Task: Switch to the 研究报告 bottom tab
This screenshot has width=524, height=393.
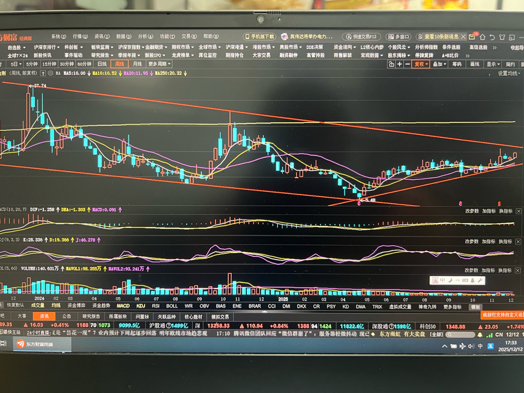Action: [91, 316]
